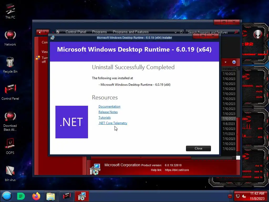
Task: Click the program icon in details pane
Action: click(x=95, y=169)
